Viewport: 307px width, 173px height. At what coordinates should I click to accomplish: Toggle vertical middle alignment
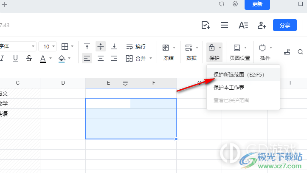tap(101, 46)
